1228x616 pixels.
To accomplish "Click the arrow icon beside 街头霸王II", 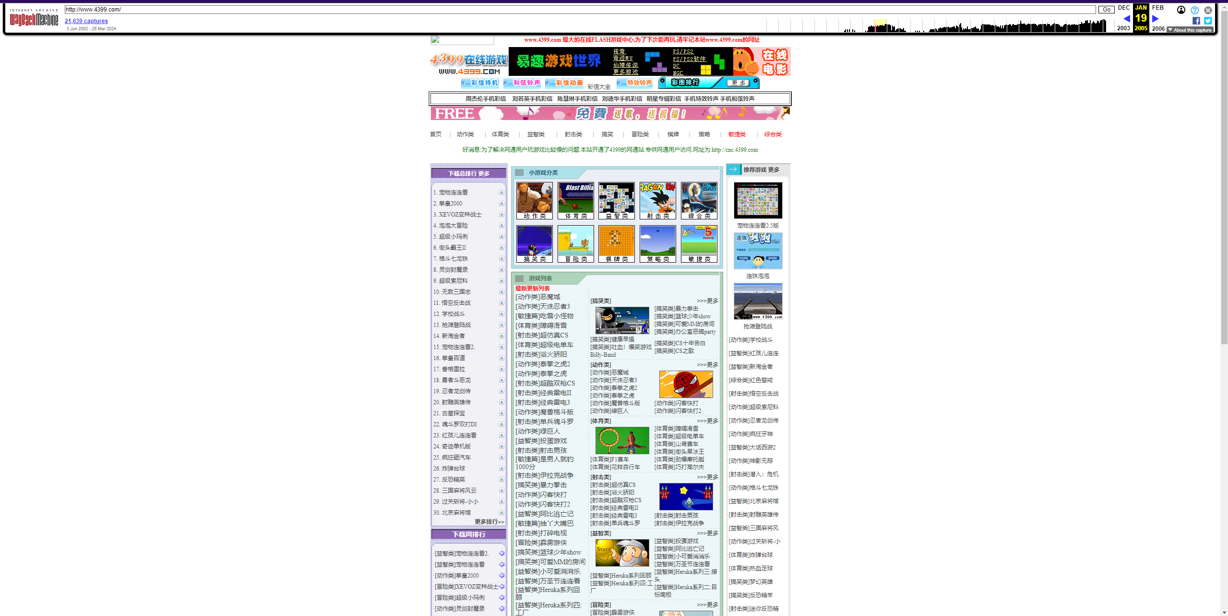I will [x=501, y=248].
